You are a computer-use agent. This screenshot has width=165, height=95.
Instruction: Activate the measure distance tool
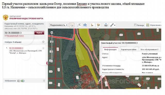[79, 25]
